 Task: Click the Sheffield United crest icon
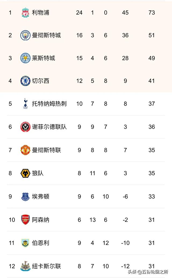(x=25, y=127)
